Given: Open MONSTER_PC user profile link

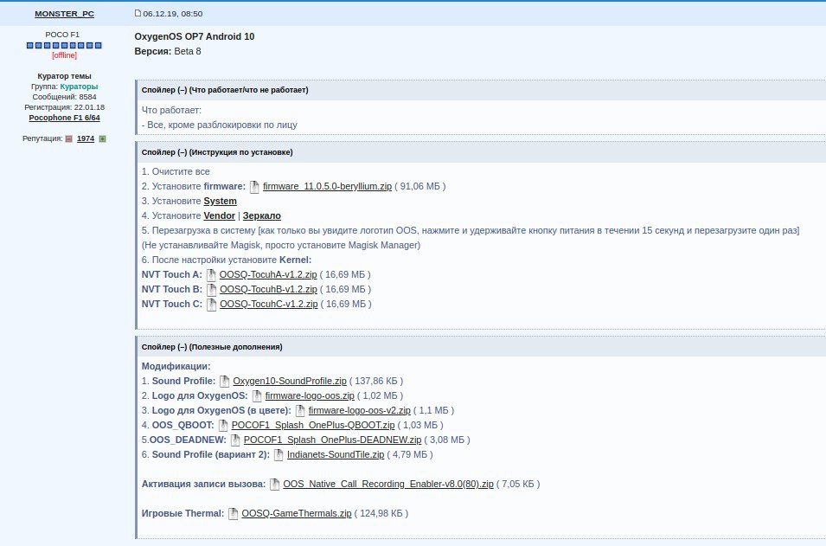Looking at the screenshot, I should click(64, 14).
